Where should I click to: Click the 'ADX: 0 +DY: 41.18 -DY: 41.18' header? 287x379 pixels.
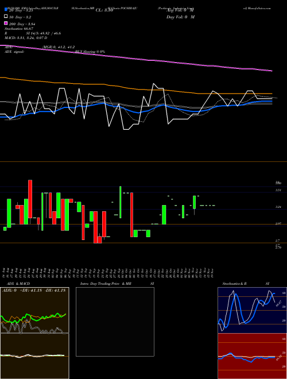coord(34,291)
